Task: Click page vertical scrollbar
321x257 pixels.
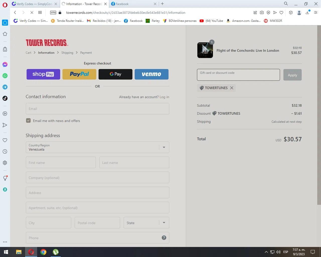Action: point(319,115)
